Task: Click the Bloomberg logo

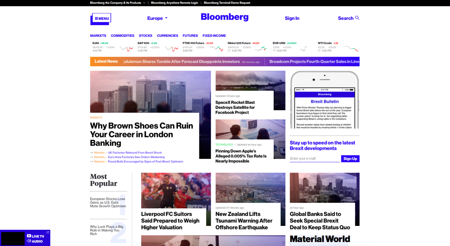Action: (x=225, y=17)
